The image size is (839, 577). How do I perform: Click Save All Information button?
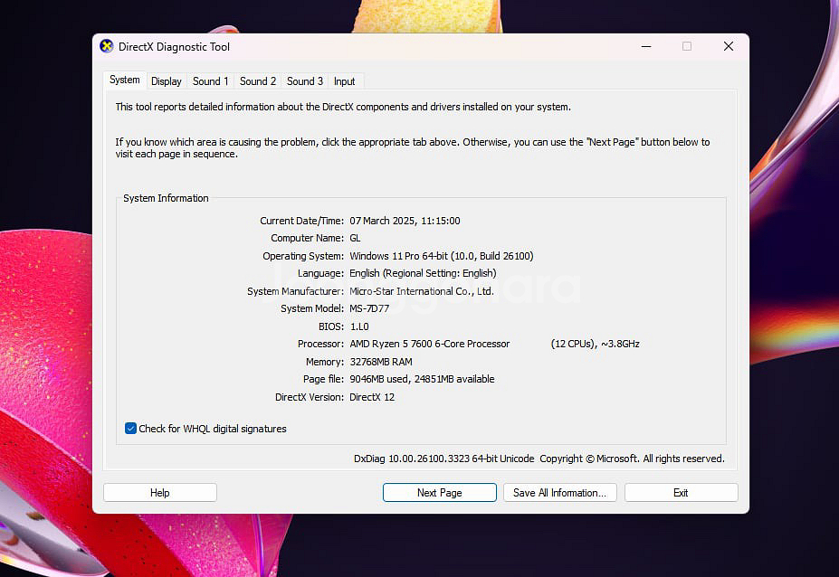(x=559, y=493)
